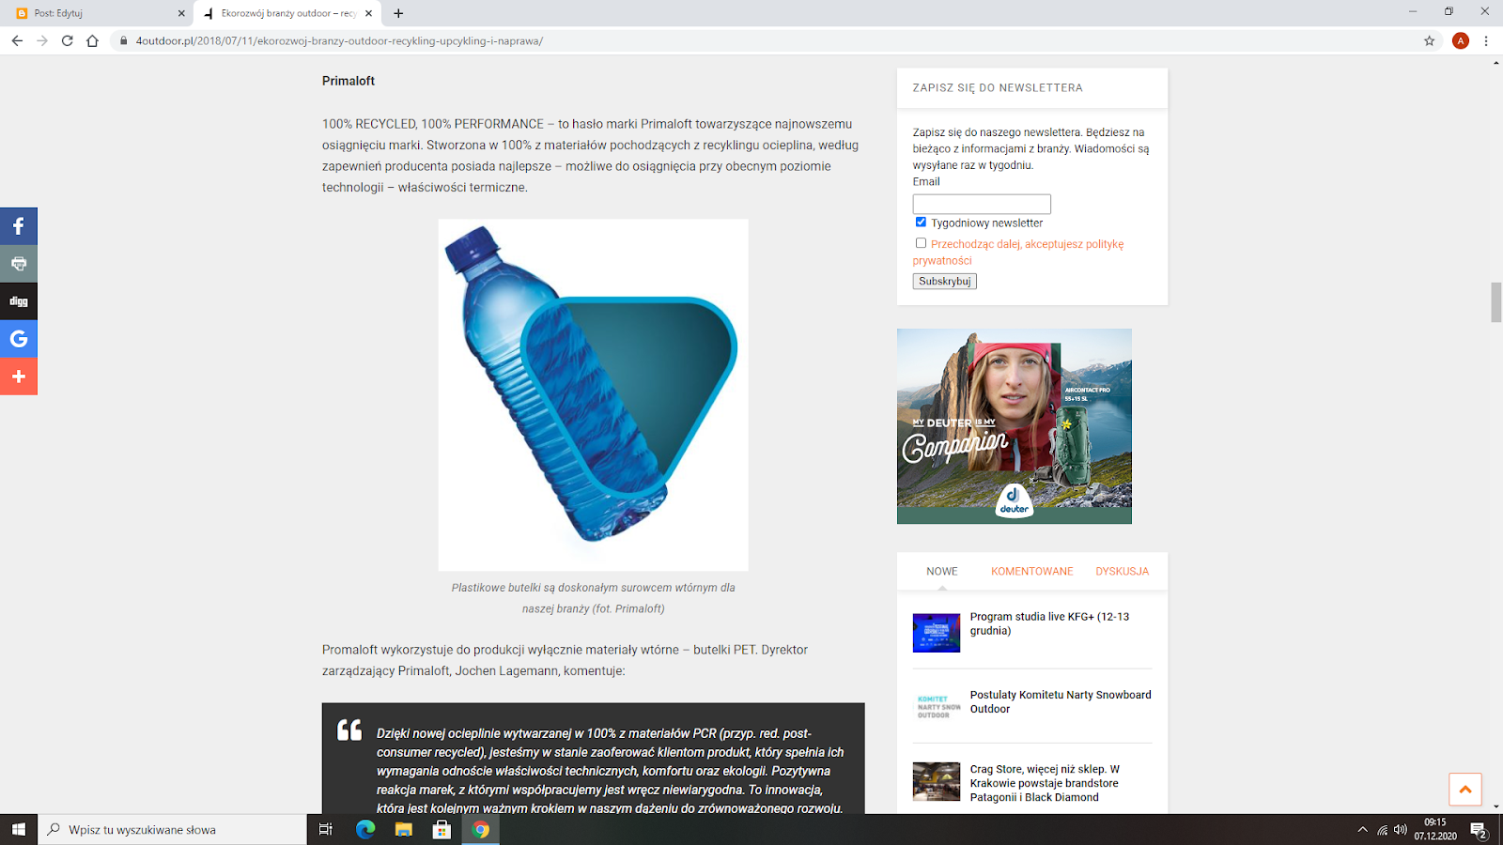
Task: Close the Ekorozwój branży outdoor tab
Action: click(368, 13)
